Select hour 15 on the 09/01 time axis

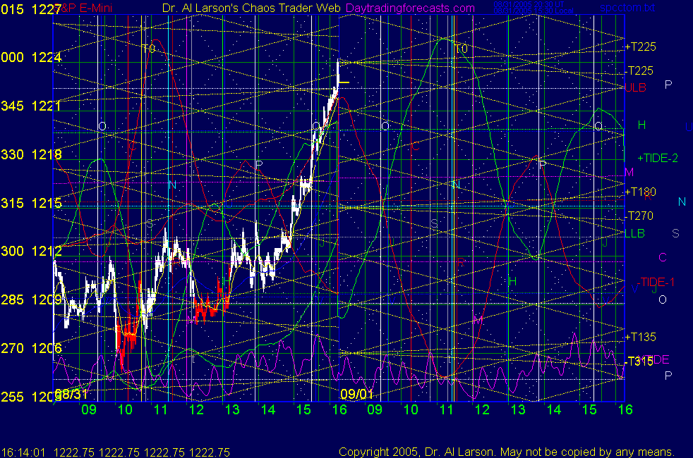[589, 409]
